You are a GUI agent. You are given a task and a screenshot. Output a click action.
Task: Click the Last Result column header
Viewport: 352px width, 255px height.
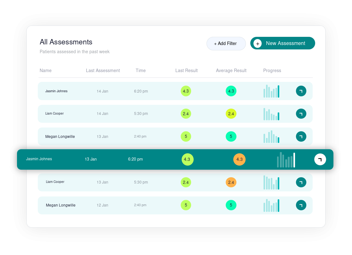tap(186, 71)
